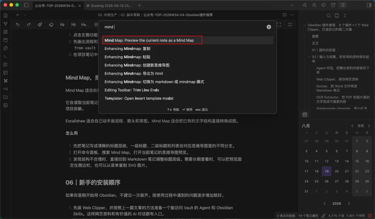
Task: Click the folder-check ribbon icon
Action: [6, 97]
